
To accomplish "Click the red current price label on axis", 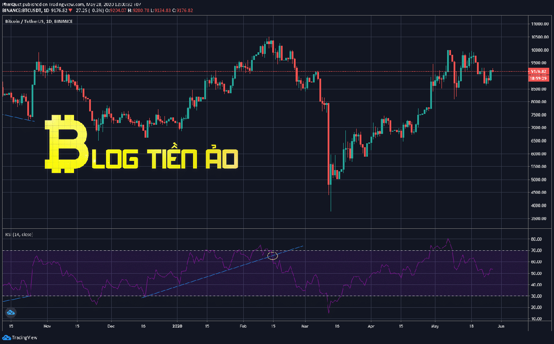I will (539, 72).
